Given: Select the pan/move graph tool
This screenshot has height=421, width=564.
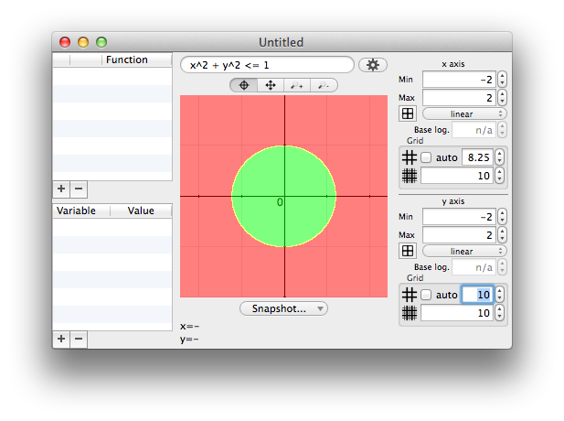Looking at the screenshot, I should [271, 85].
